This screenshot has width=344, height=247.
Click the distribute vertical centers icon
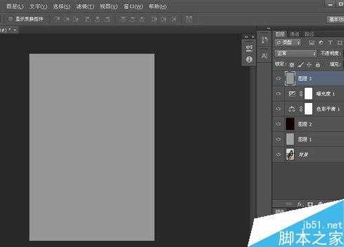[x=133, y=19]
